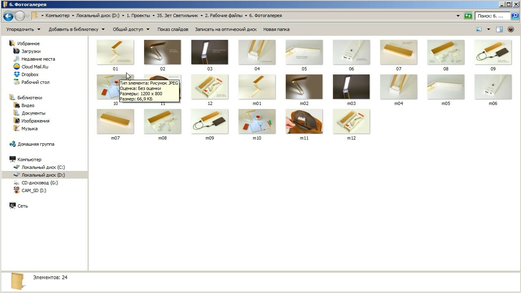Select Компьютер in navigation tree

click(29, 160)
